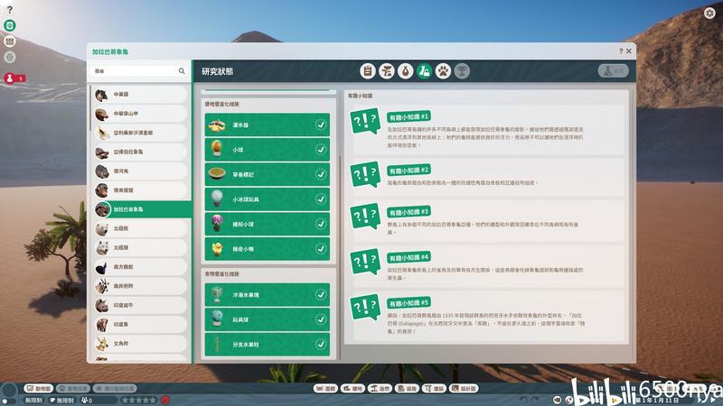The height and width of the screenshot is (406, 723).
Task: Select the green research flask tab icon
Action: [x=424, y=71]
